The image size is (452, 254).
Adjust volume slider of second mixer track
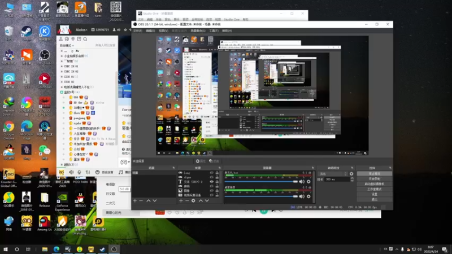(261, 196)
